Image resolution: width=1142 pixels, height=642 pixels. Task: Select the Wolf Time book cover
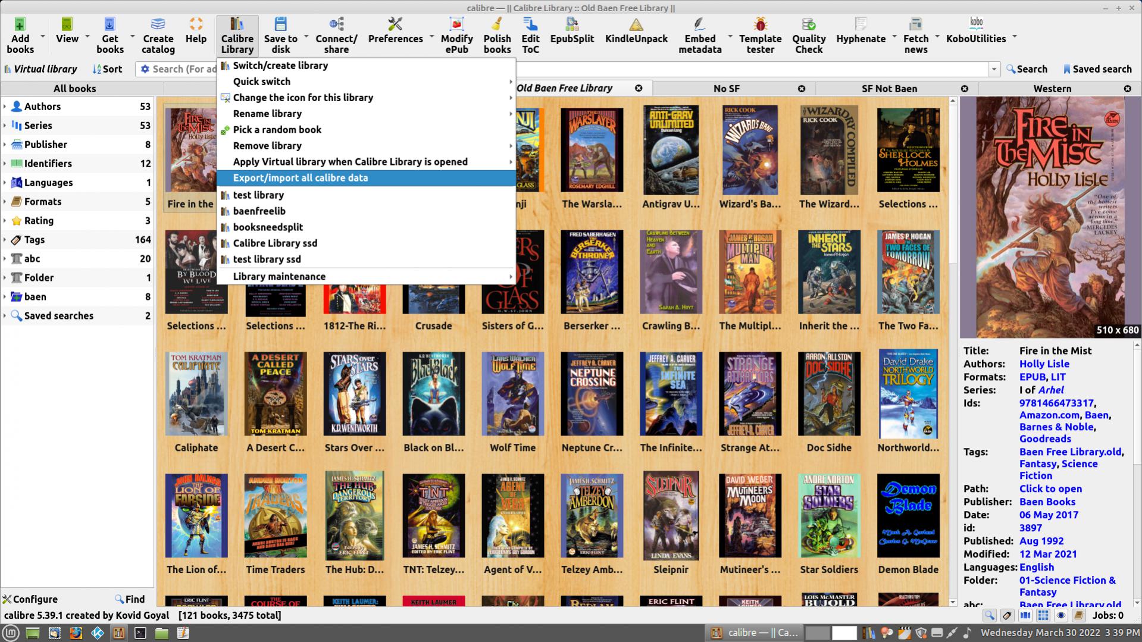pyautogui.click(x=512, y=393)
